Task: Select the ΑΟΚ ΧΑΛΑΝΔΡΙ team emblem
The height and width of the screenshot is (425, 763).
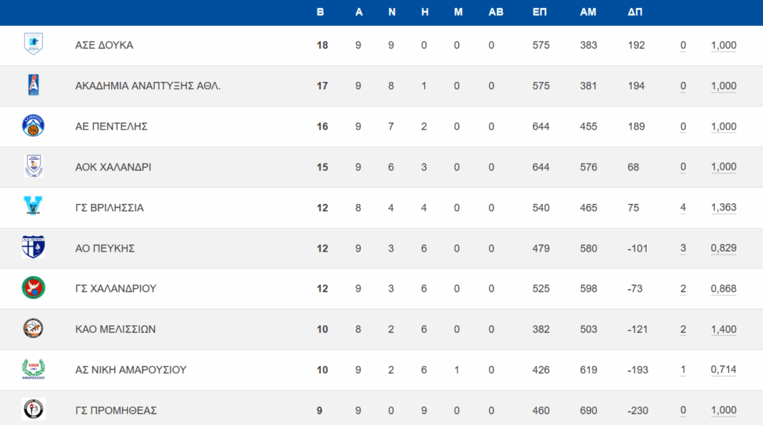Action: point(34,166)
